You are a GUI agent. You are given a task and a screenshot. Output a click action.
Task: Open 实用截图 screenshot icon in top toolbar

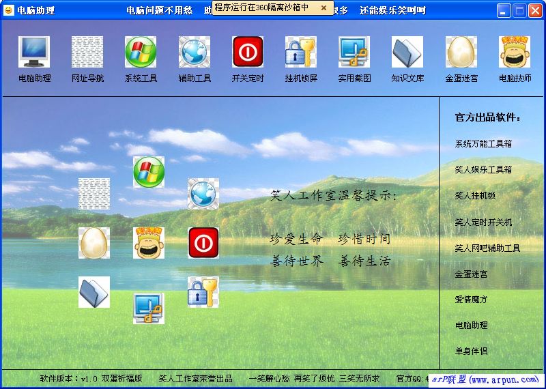click(354, 52)
